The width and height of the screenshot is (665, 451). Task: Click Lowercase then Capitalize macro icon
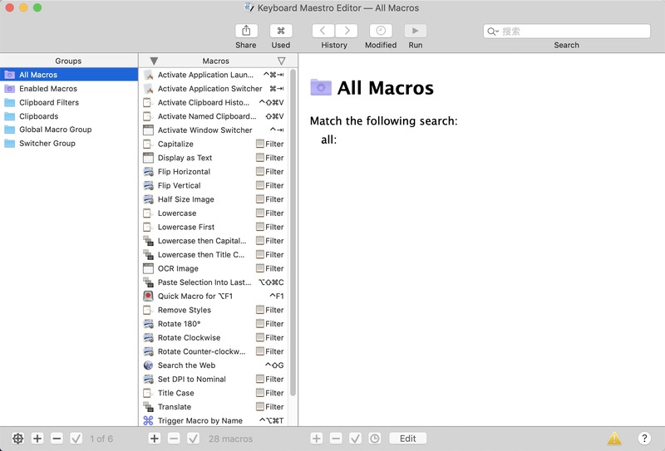pyautogui.click(x=149, y=241)
